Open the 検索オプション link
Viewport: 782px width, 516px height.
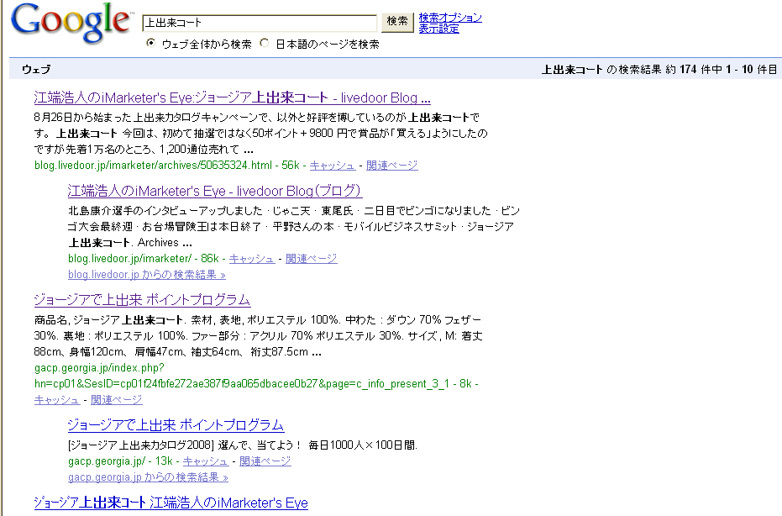pyautogui.click(x=450, y=18)
